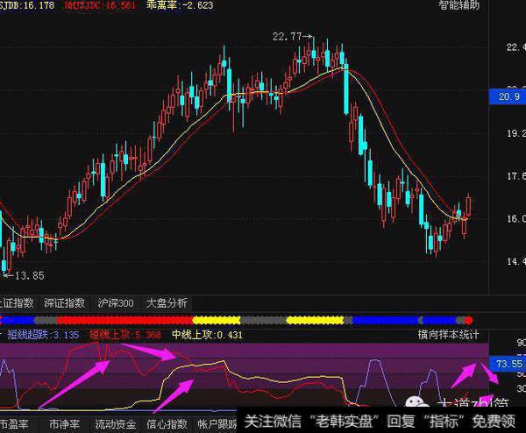Click the blue 73.55 indicator value tag
526x433 pixels.
pos(508,364)
